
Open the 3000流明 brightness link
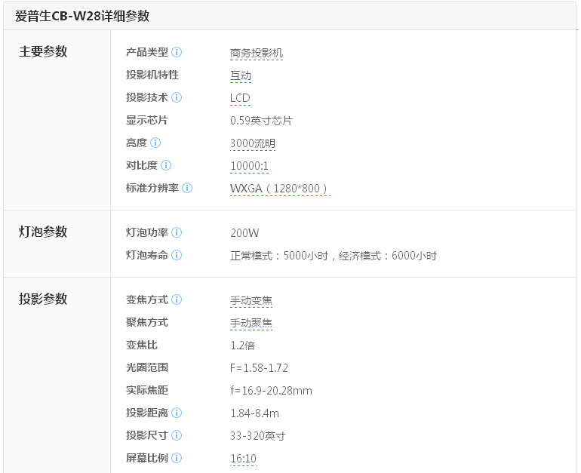[253, 144]
